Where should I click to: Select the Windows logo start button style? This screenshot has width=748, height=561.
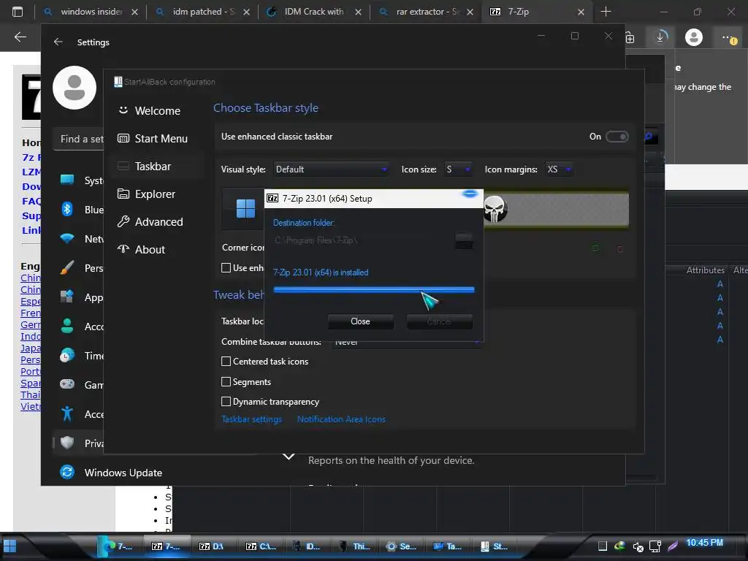245,208
